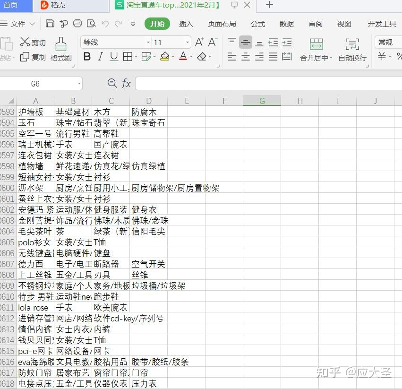Add a new tab with plus button
This screenshot has width=402, height=389.
(x=269, y=5)
